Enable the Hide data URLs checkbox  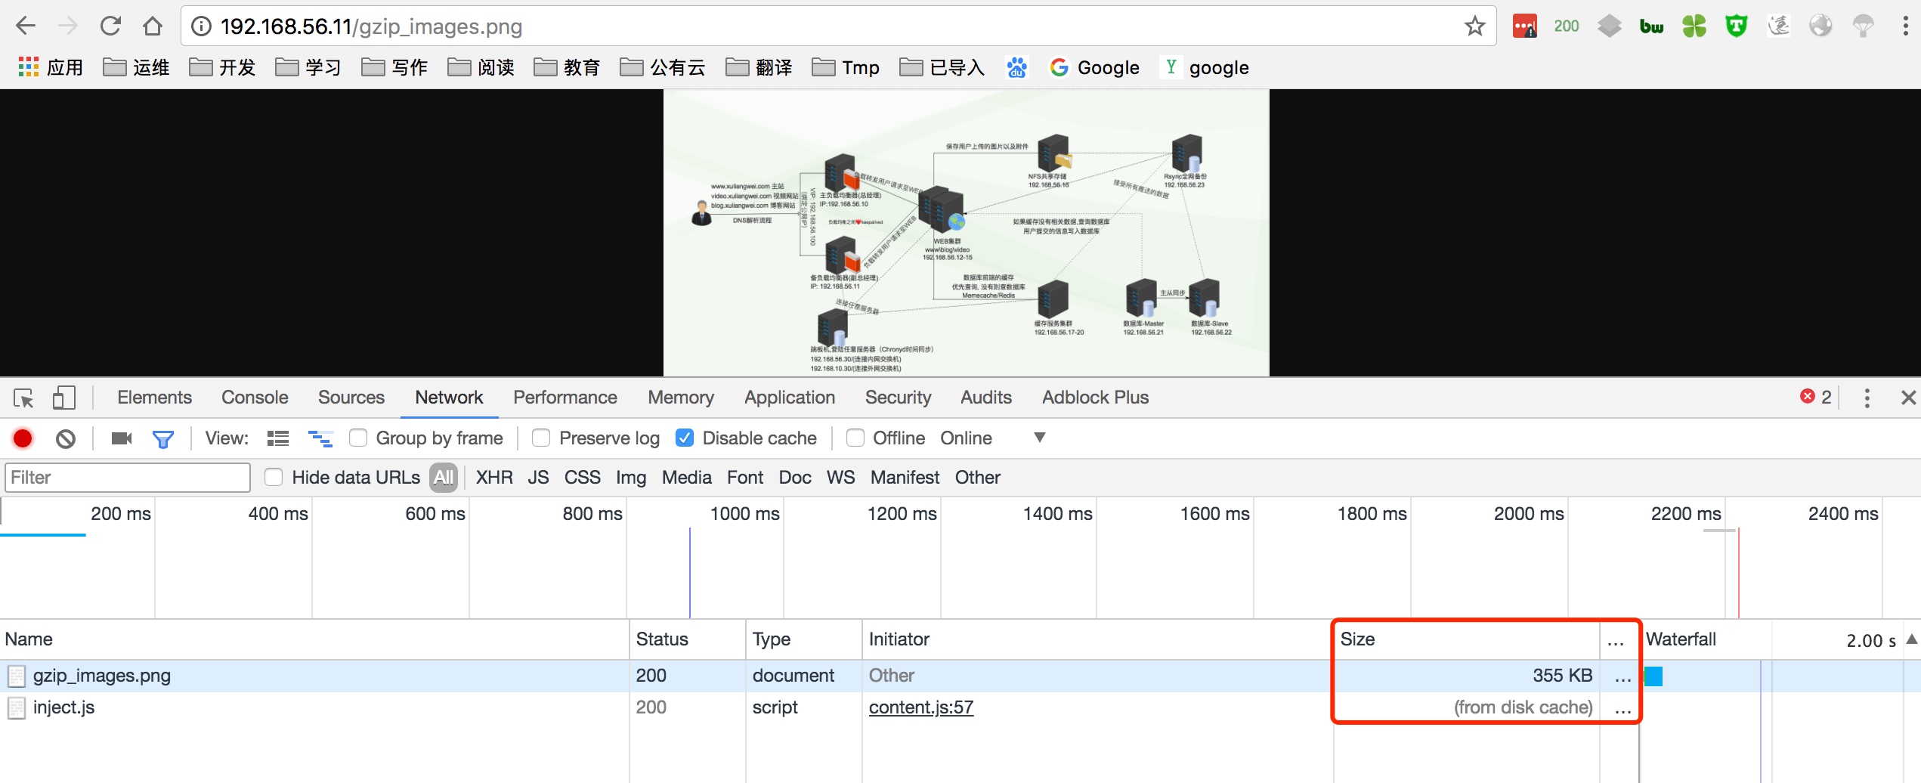point(274,478)
